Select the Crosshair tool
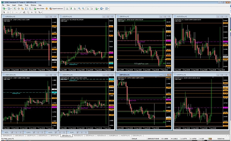Screen dimensions: 231x141 (8, 12)
